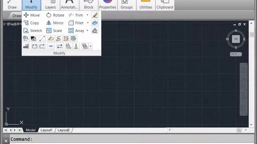The height and width of the screenshot is (144, 257).
Task: Select the Scale tool
Action: [54, 31]
